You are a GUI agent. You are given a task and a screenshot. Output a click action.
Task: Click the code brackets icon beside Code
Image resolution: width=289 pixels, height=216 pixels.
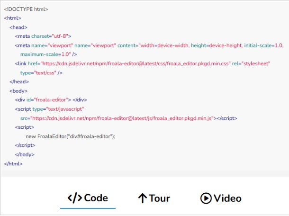(x=75, y=198)
